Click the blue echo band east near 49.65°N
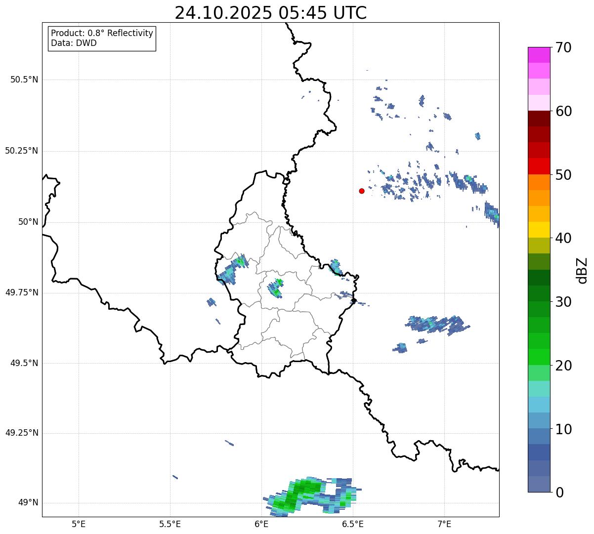 pos(437,324)
